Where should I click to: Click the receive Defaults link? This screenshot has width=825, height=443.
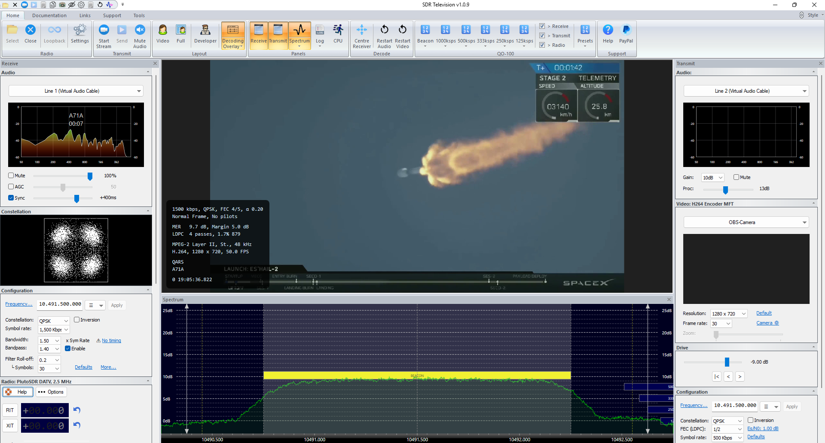click(83, 367)
